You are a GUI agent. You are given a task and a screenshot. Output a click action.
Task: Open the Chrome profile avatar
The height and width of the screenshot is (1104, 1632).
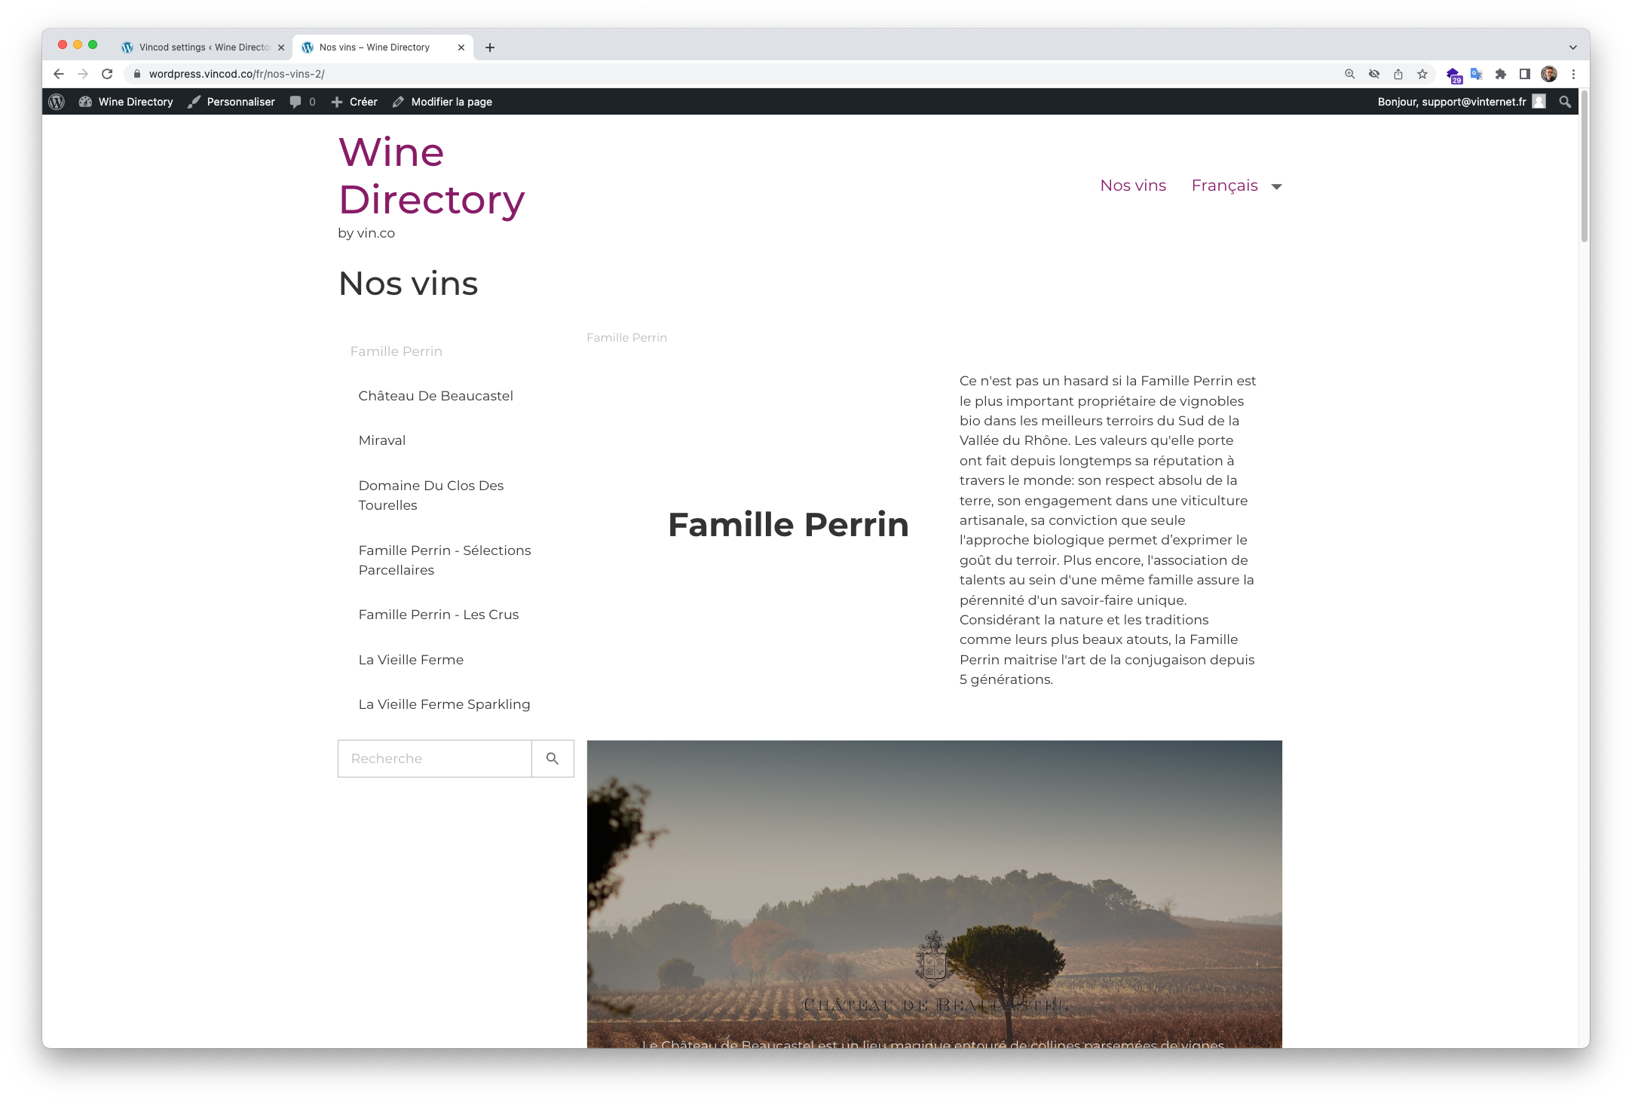(1549, 74)
